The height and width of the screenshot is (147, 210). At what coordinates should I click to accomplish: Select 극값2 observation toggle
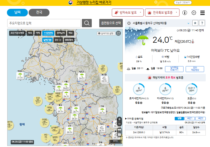(x=200, y=118)
